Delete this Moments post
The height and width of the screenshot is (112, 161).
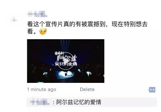[x=87, y=89]
